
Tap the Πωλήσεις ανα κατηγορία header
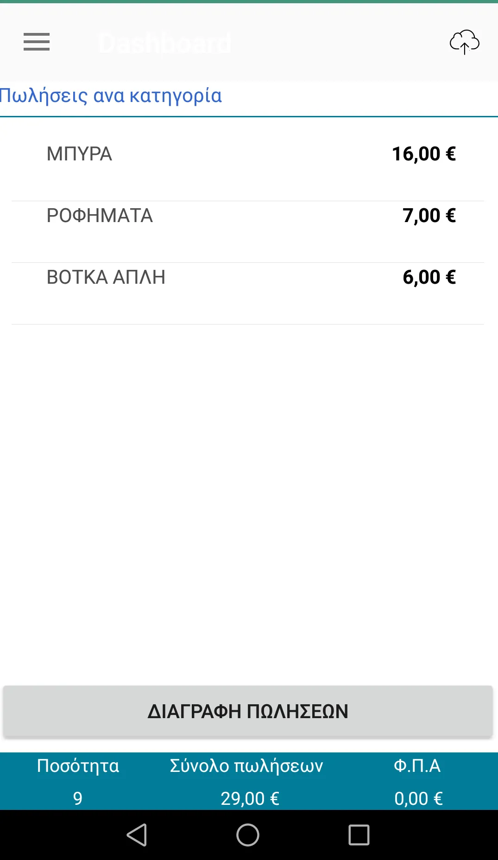coord(111,96)
